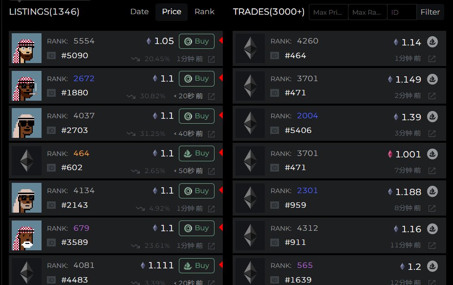Viewport: 453px width, 285px height.
Task: Open thumbnail of listing #2703
Action: tap(26, 123)
